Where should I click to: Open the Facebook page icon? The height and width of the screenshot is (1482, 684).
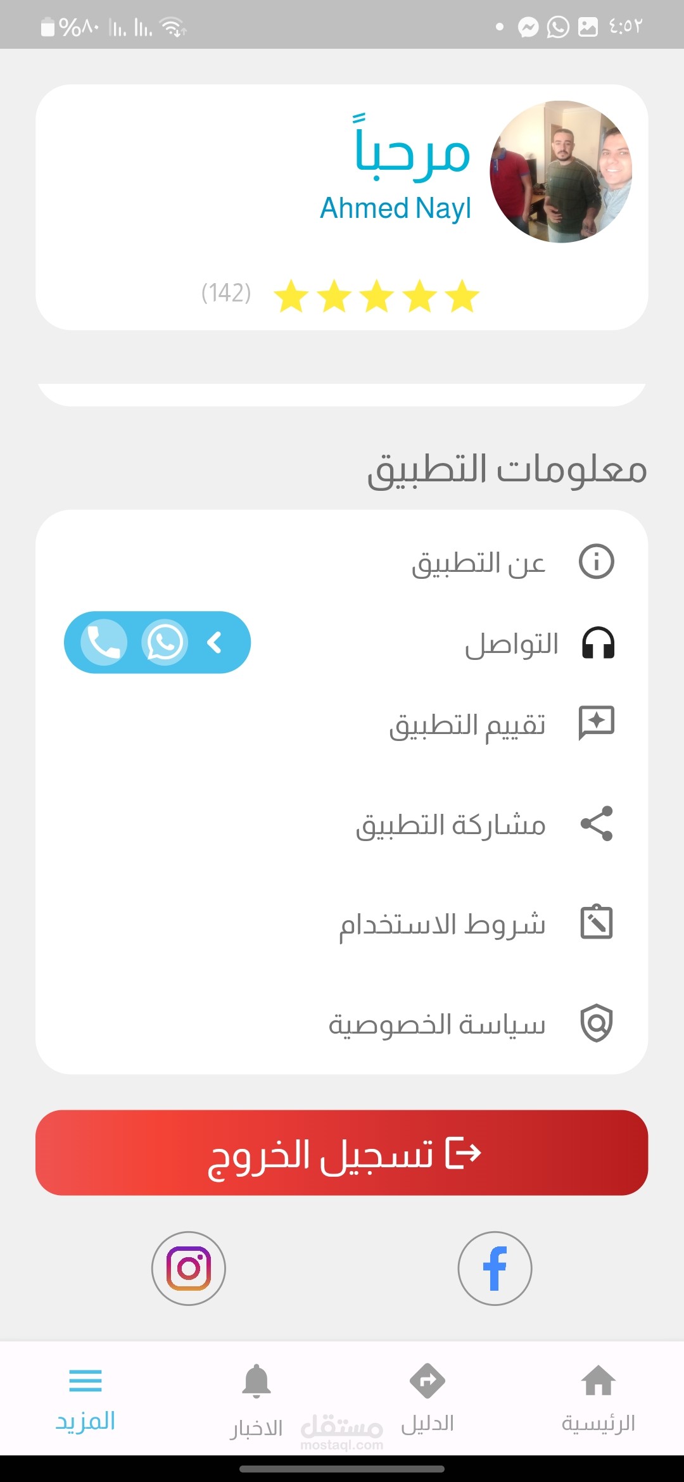coord(495,1268)
